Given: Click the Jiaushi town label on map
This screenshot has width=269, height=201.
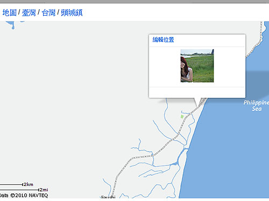Looking at the screenshot, I should pyautogui.click(x=108, y=197).
